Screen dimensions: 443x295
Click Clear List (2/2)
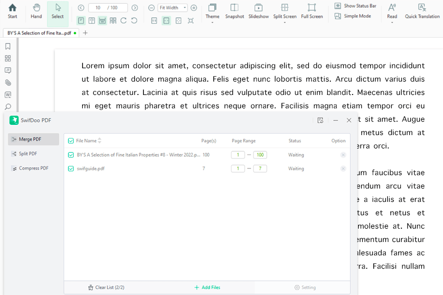pyautogui.click(x=106, y=287)
